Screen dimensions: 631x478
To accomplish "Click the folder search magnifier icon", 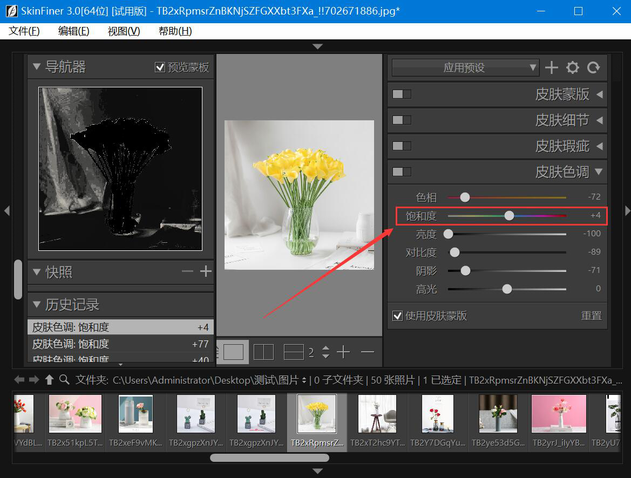I will click(64, 380).
